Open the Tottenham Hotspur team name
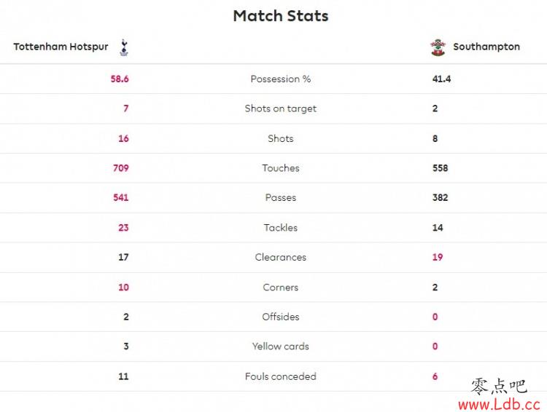547x412 pixels. click(61, 47)
